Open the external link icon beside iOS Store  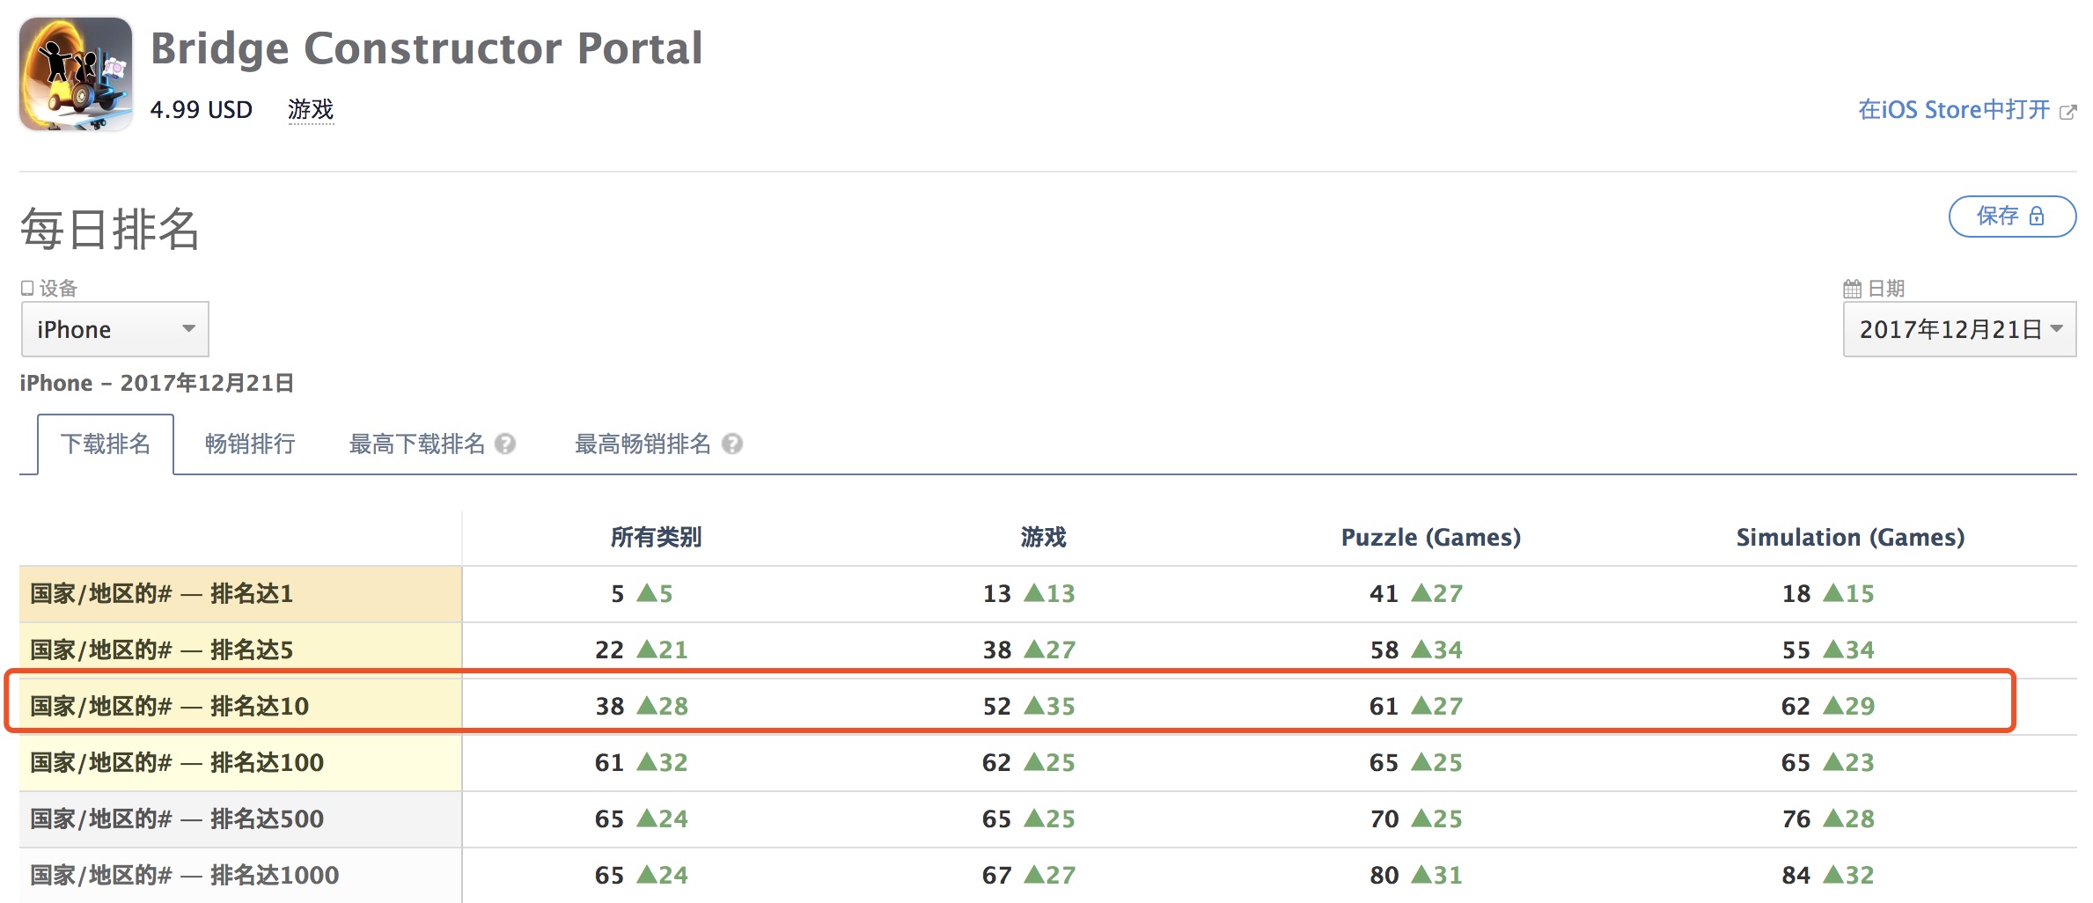2067,112
